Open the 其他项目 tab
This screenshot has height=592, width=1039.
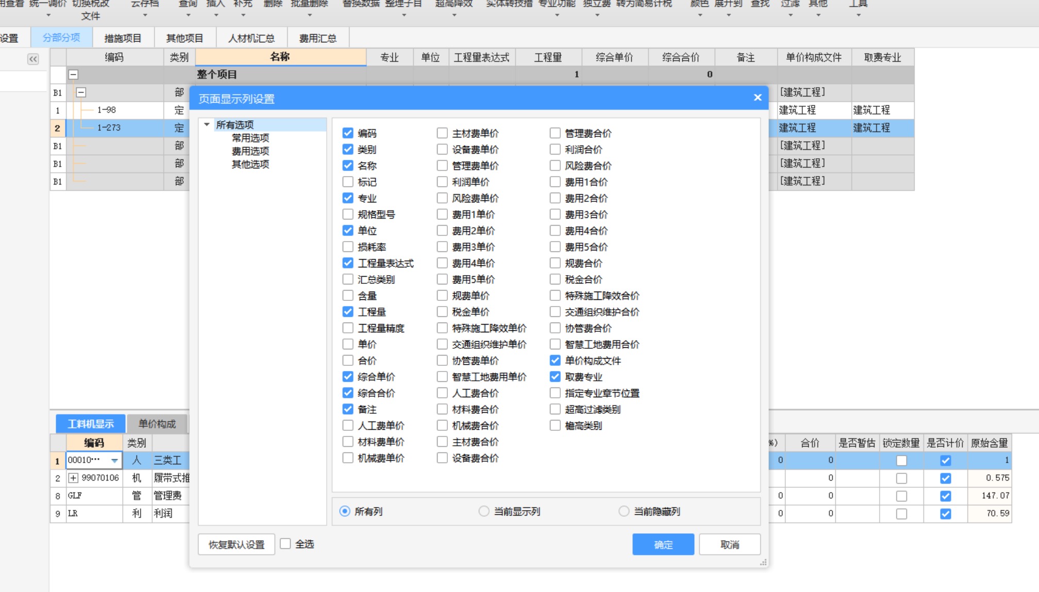185,38
